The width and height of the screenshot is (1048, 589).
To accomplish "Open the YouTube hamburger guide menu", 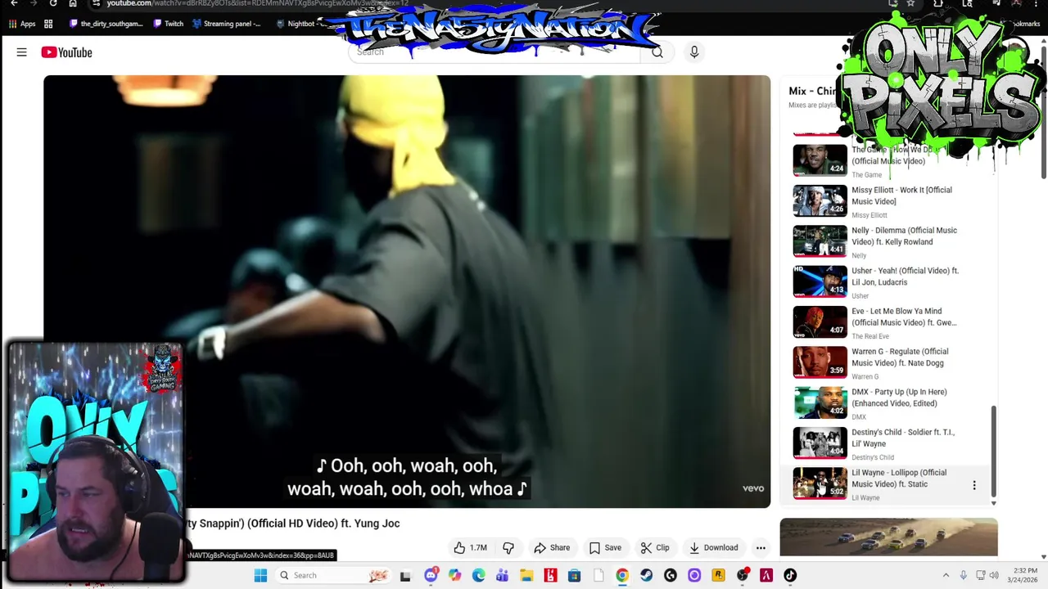I will tap(21, 52).
